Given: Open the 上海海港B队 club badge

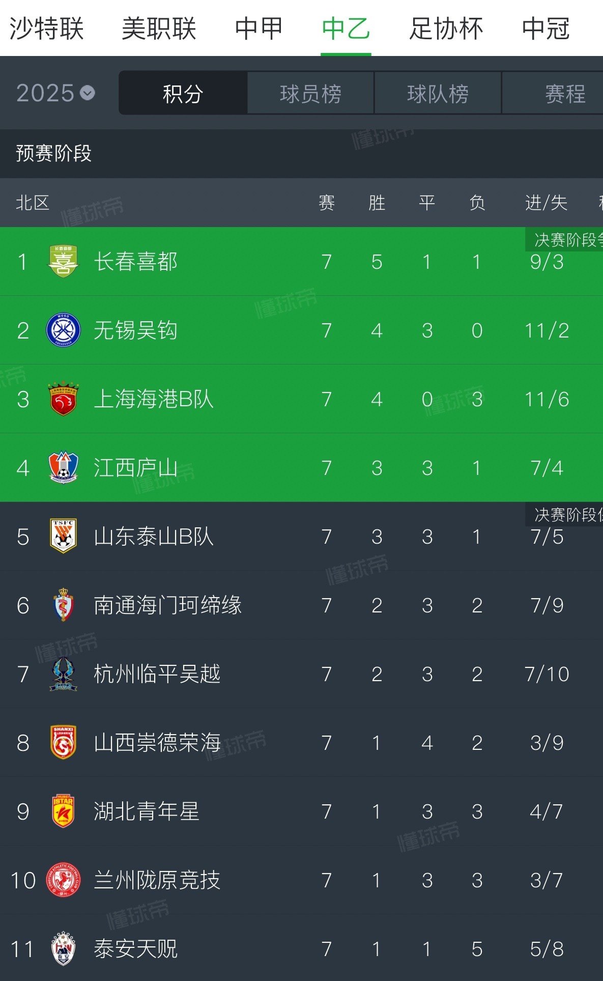Looking at the screenshot, I should click(62, 399).
